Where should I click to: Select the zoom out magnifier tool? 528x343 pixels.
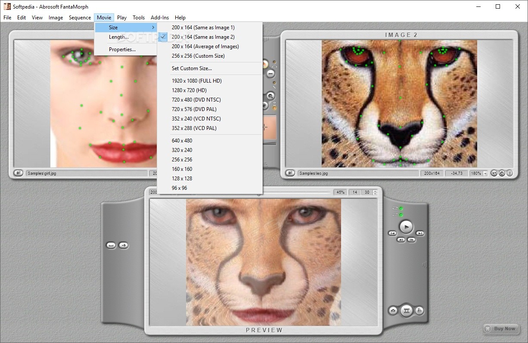click(x=270, y=96)
